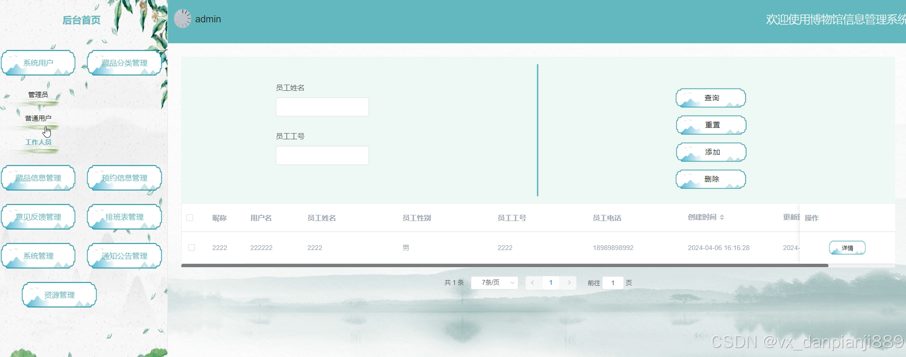Click created time 2024-04-06 16:16:28
The width and height of the screenshot is (906, 357).
click(719, 248)
